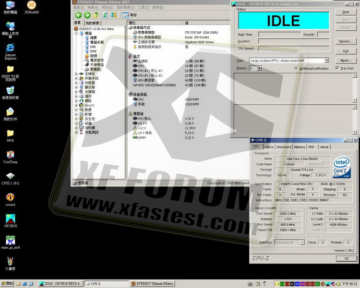
Task: Go up one level in EVEREST toolbar
Action: coord(96,15)
